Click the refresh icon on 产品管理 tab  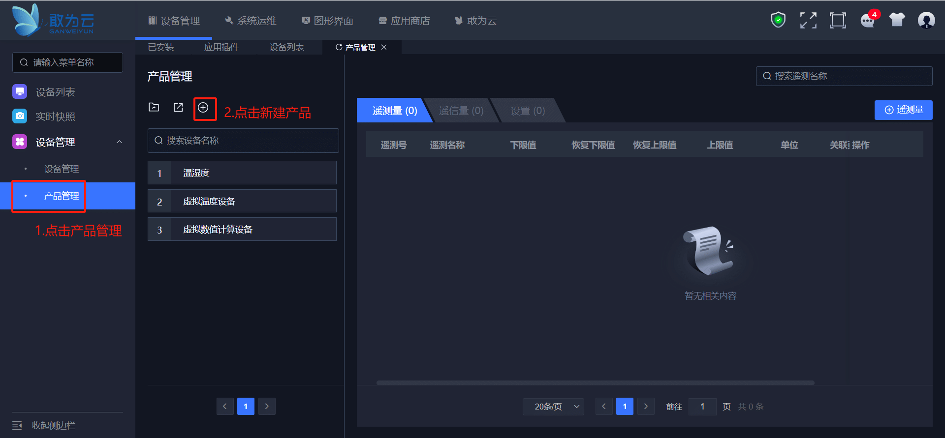339,47
